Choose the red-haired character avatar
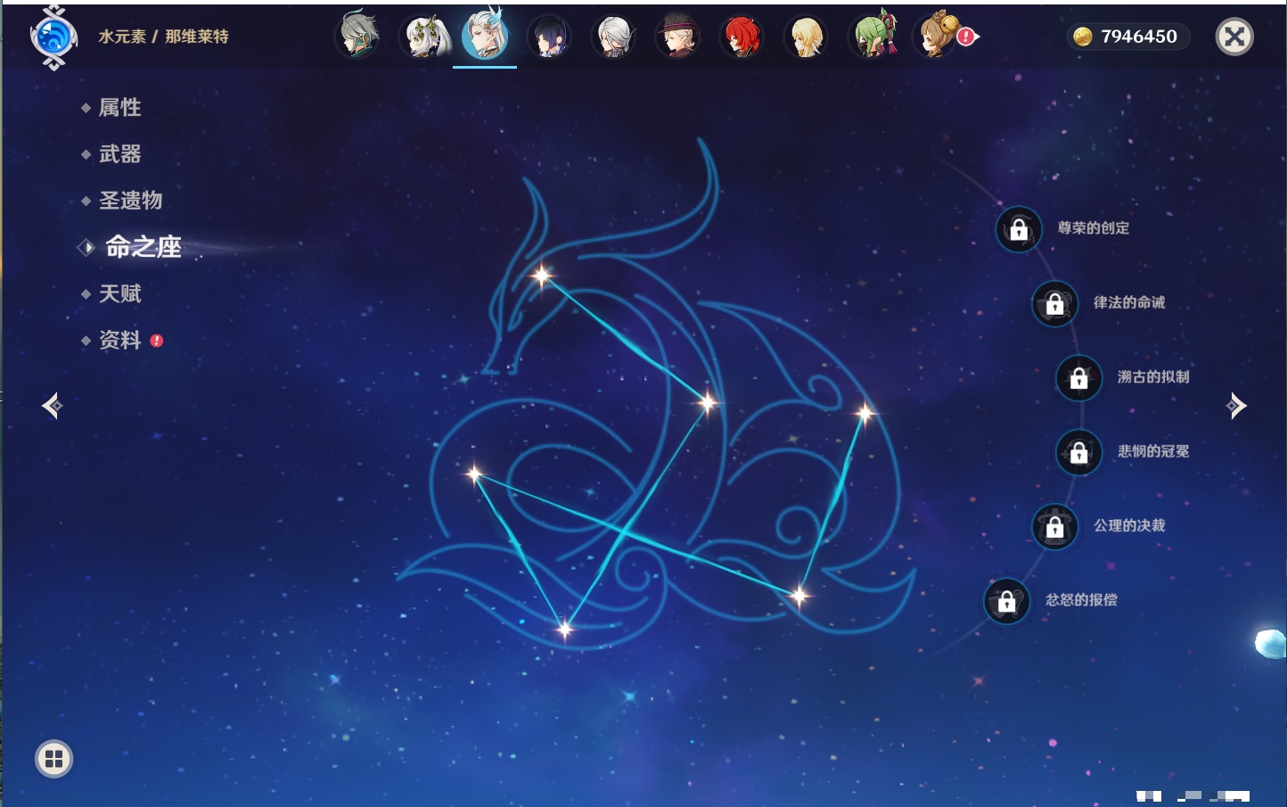1287x807 pixels. 742,36
